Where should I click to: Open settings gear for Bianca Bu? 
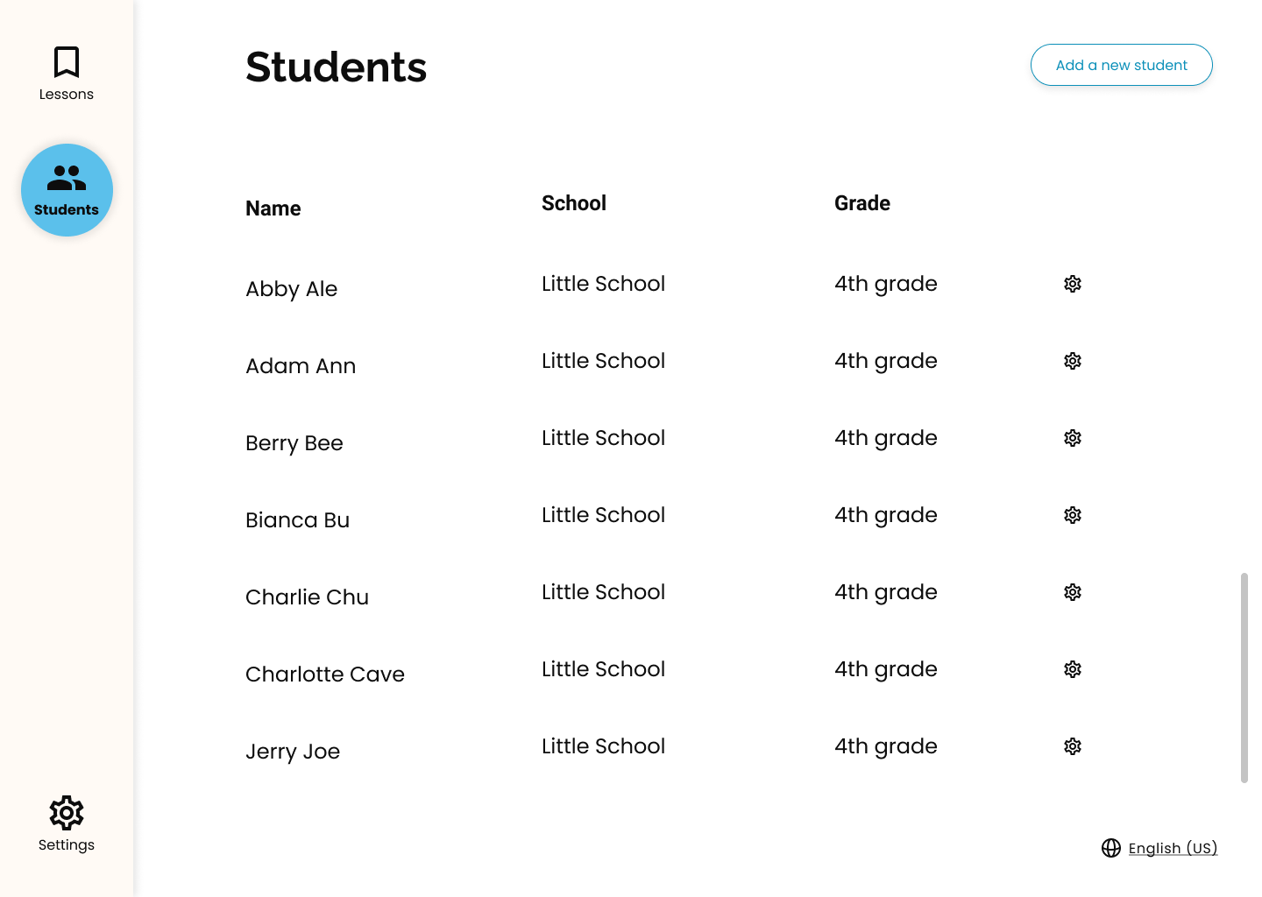(x=1073, y=515)
